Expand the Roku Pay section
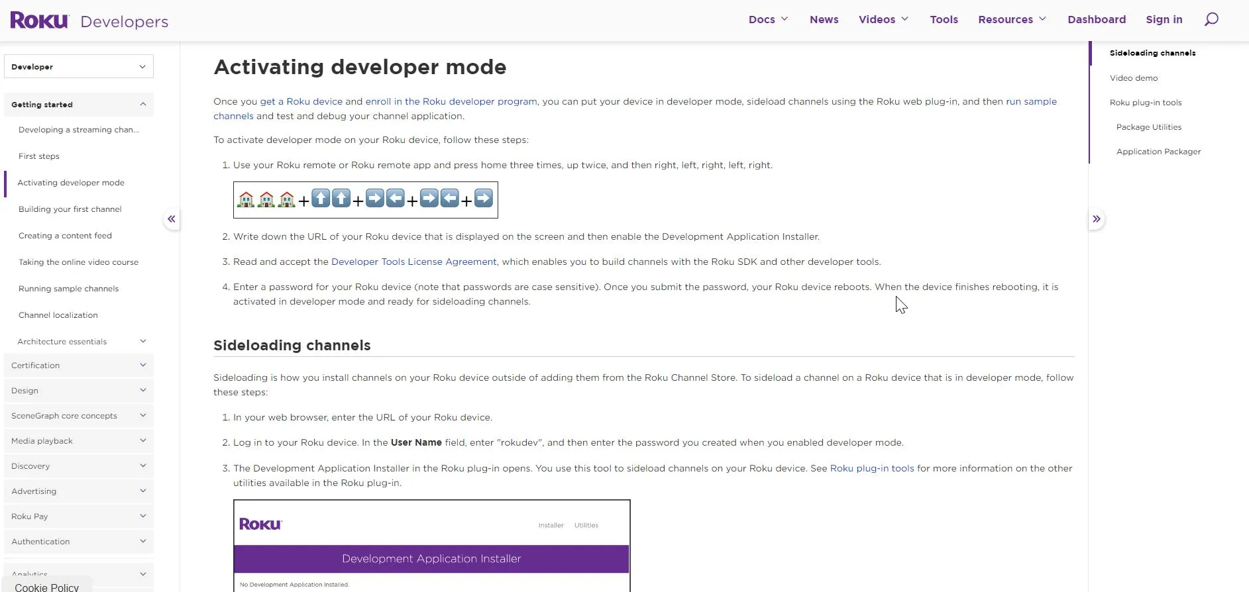The image size is (1249, 592). 79,517
